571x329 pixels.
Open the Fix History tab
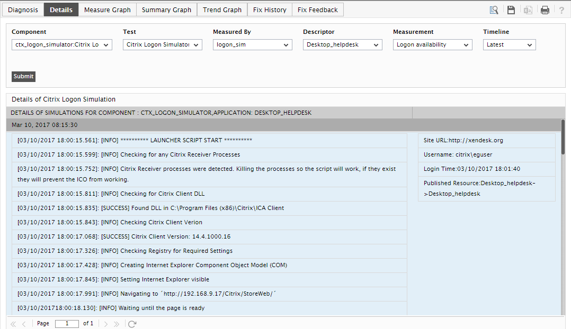pos(270,10)
